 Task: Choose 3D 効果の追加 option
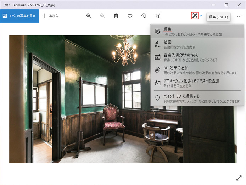point(197,70)
